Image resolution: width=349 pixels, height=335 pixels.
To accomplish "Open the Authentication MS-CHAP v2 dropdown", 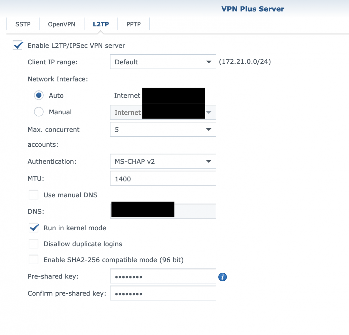I will (x=163, y=161).
